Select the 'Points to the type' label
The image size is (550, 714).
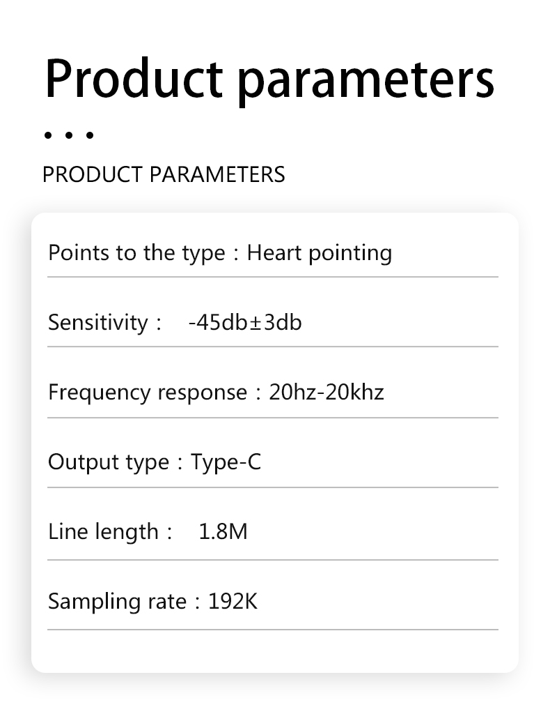pyautogui.click(x=137, y=252)
